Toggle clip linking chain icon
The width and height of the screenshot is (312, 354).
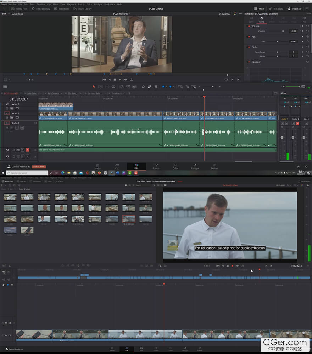click(150, 87)
